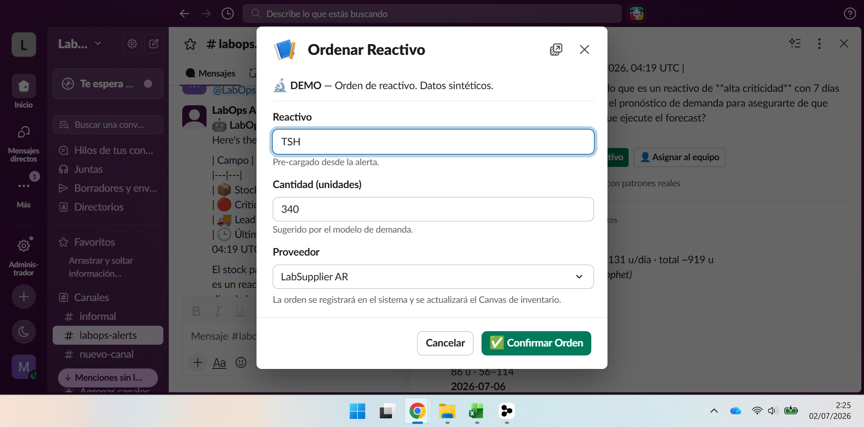Open the app icon next to the search bar
This screenshot has width=864, height=427.
click(x=636, y=13)
